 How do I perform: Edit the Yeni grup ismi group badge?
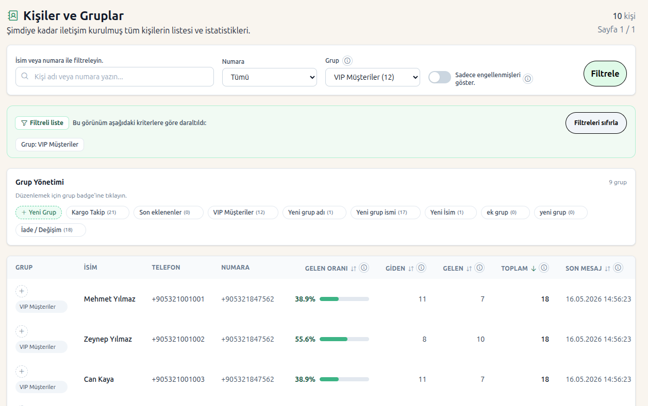click(386, 213)
